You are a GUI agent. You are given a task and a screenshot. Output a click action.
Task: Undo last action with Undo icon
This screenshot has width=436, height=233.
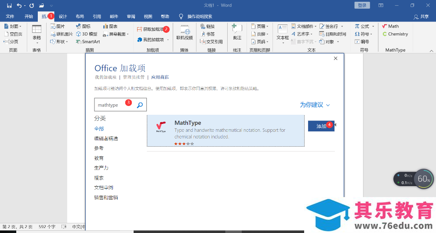click(x=19, y=6)
